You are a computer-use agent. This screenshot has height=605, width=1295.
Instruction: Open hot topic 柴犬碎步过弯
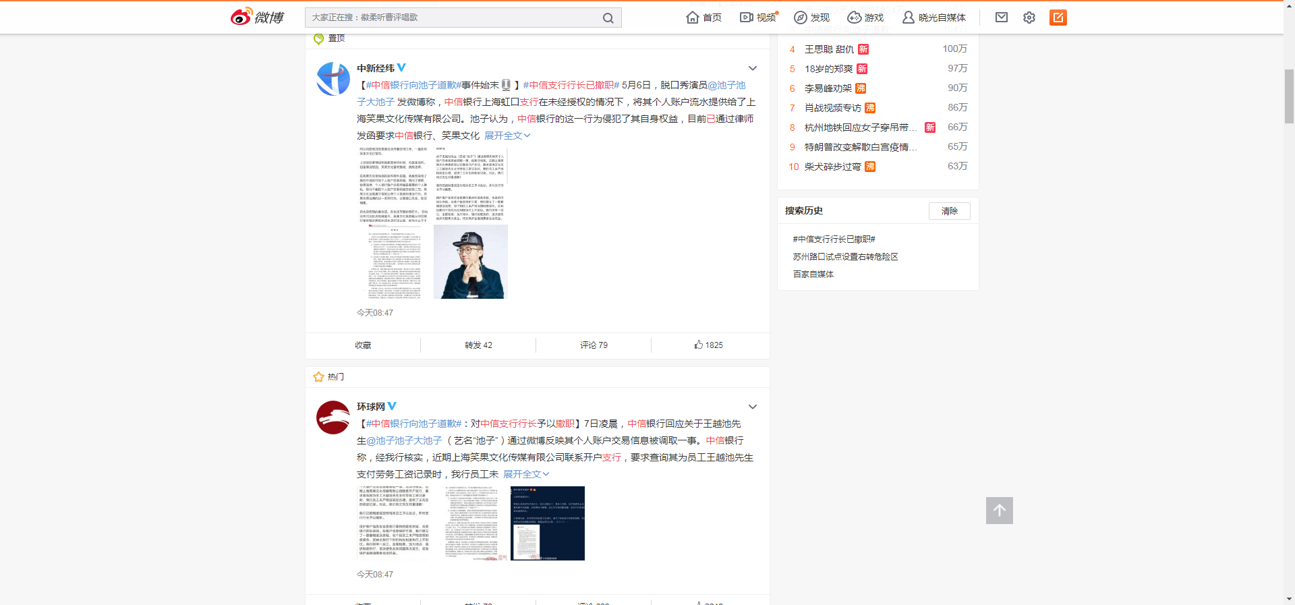(832, 167)
